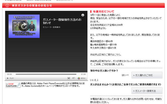Click the 龍ヶ崎市若柴町の一部77件 line
Image resolution: width=167 pixels, height=104 pixels.
(x=103, y=45)
